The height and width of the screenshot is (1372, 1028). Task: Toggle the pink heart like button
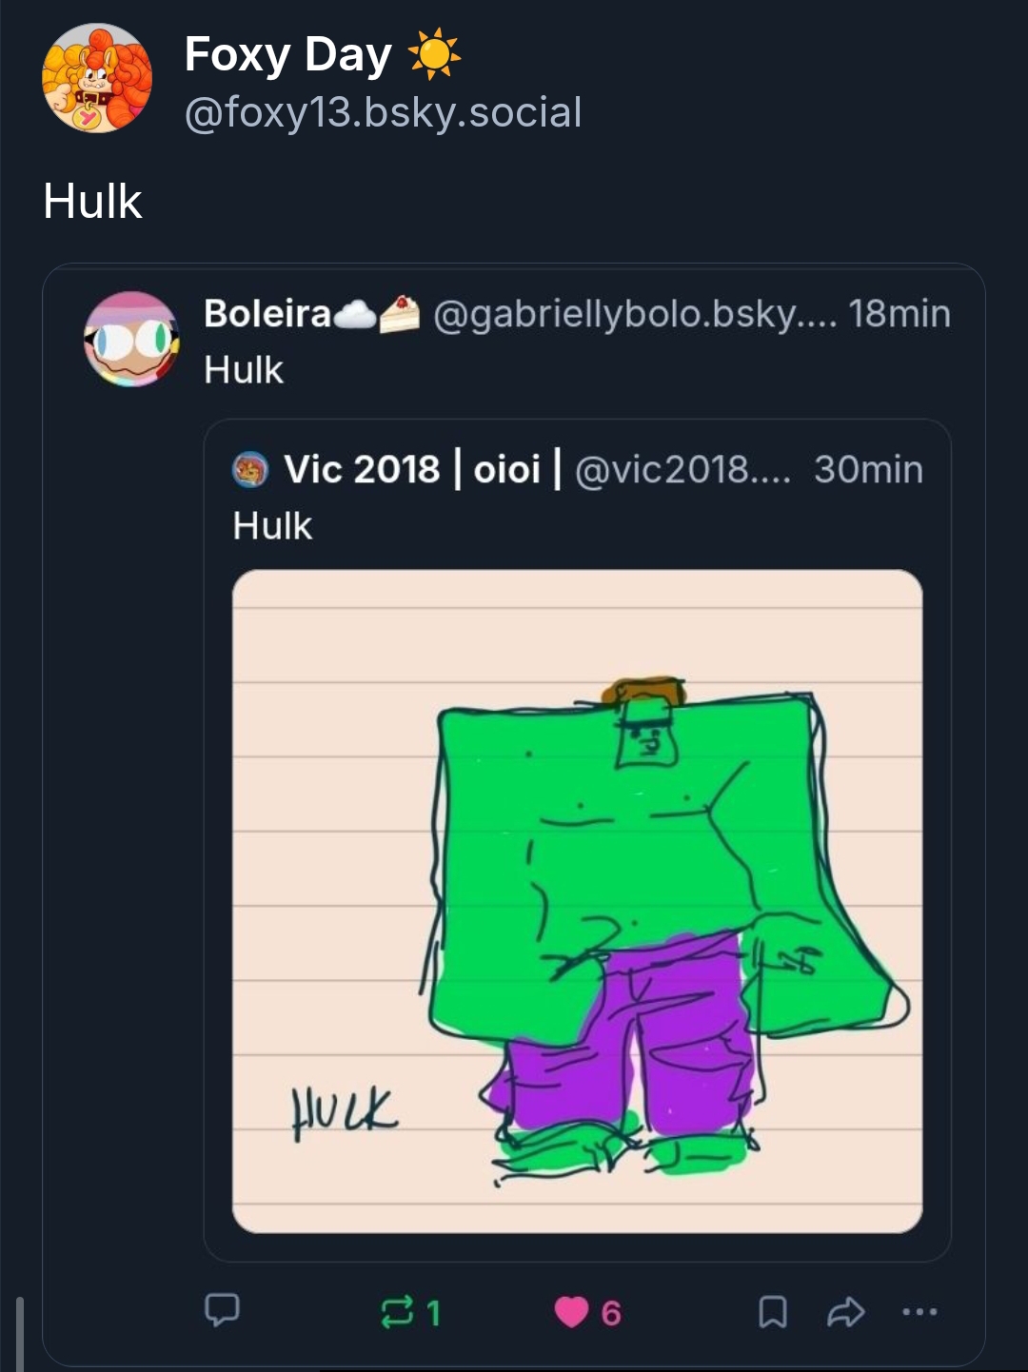point(572,1312)
